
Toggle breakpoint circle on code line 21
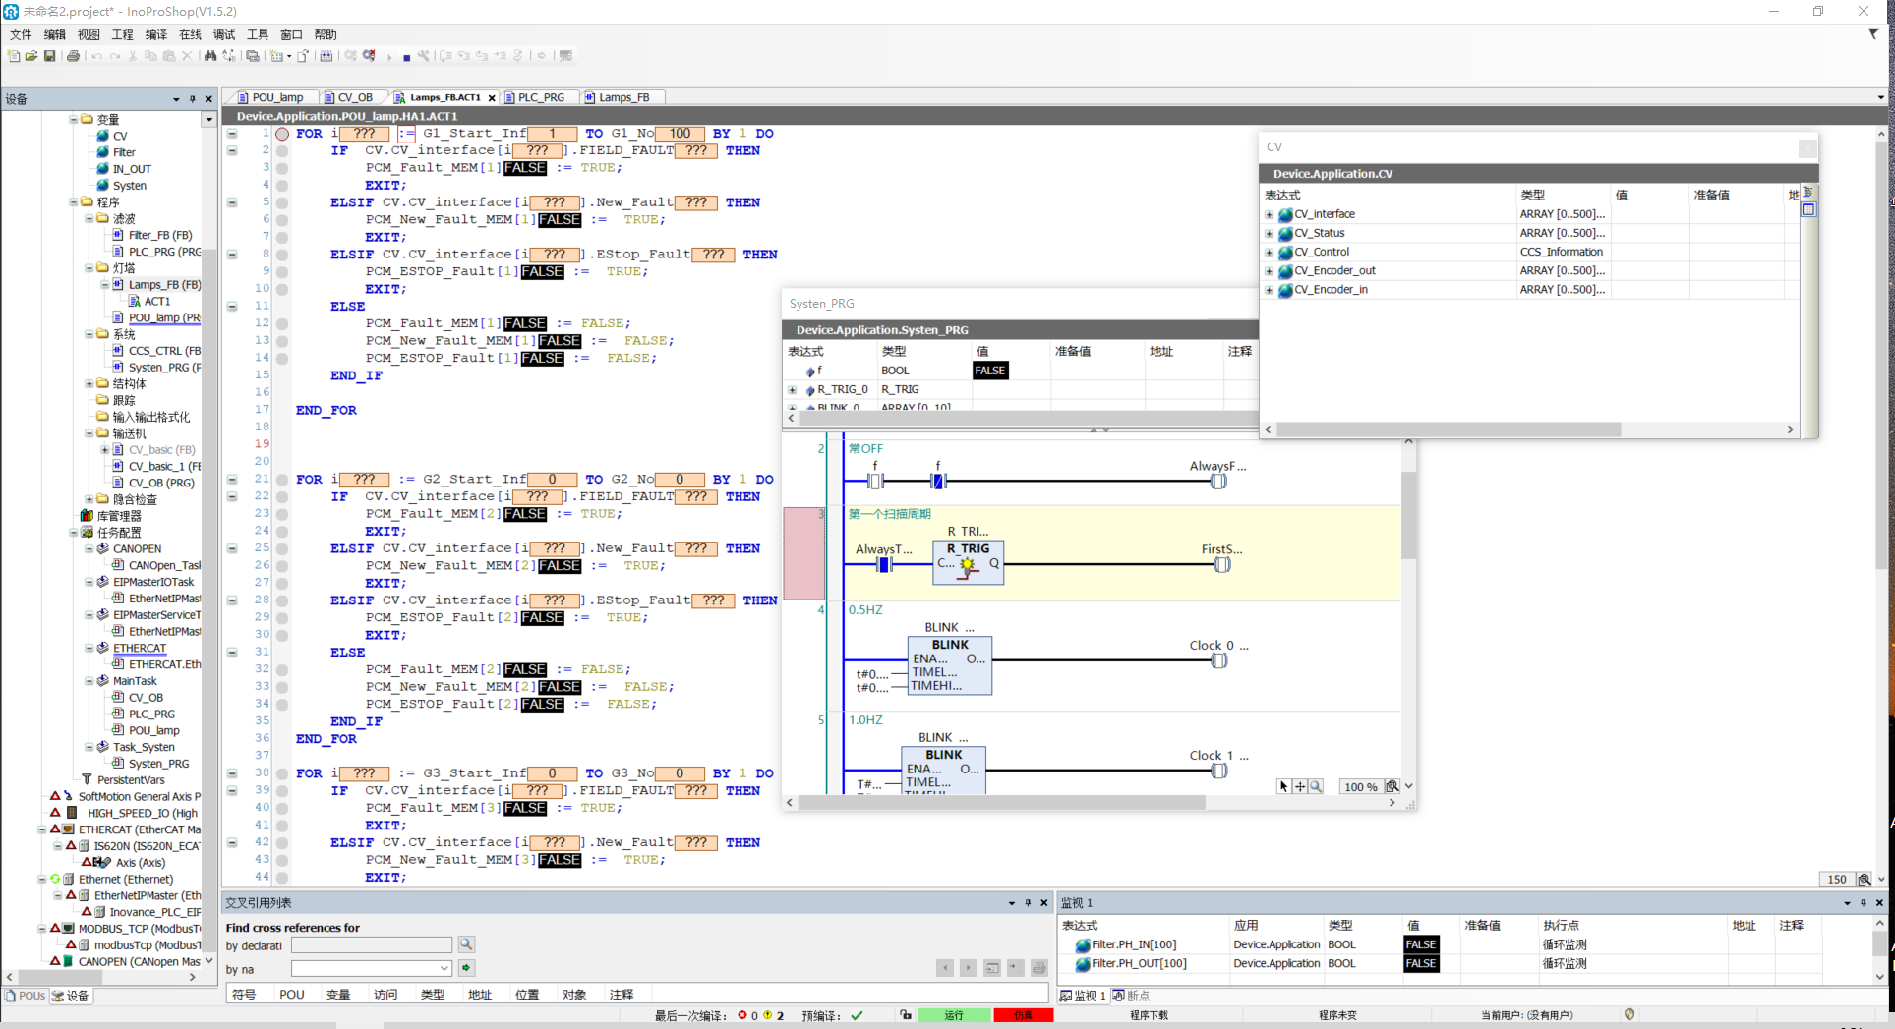coord(282,480)
